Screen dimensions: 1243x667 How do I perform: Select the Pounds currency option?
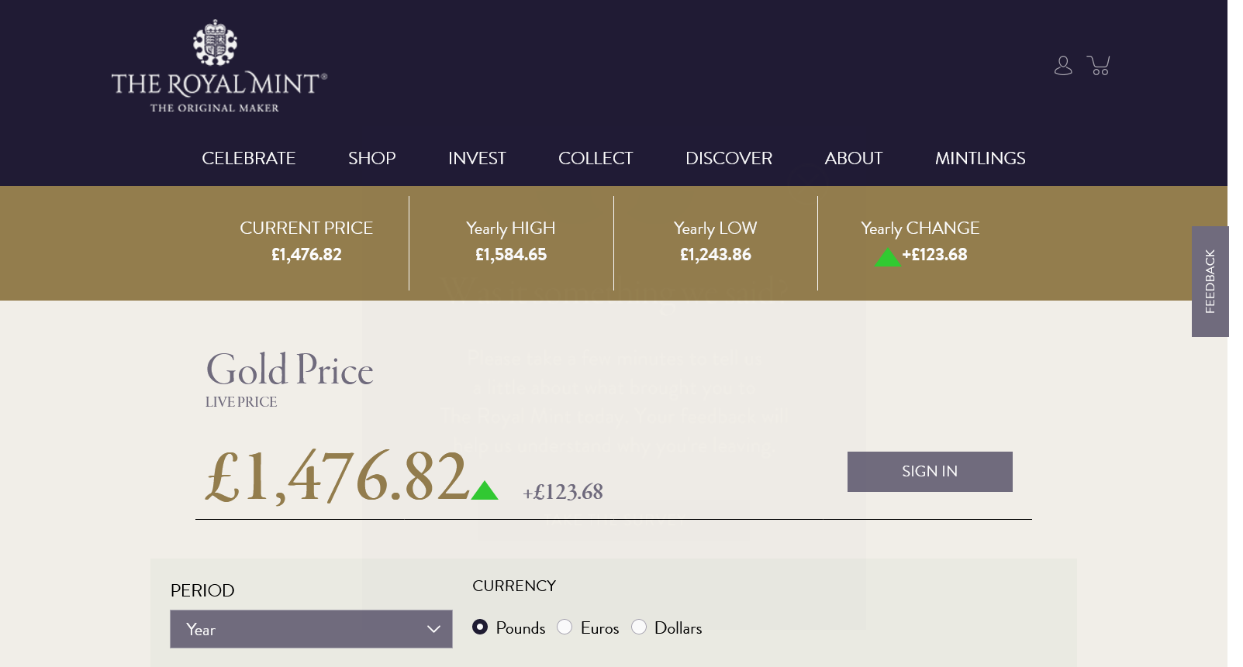coord(481,627)
